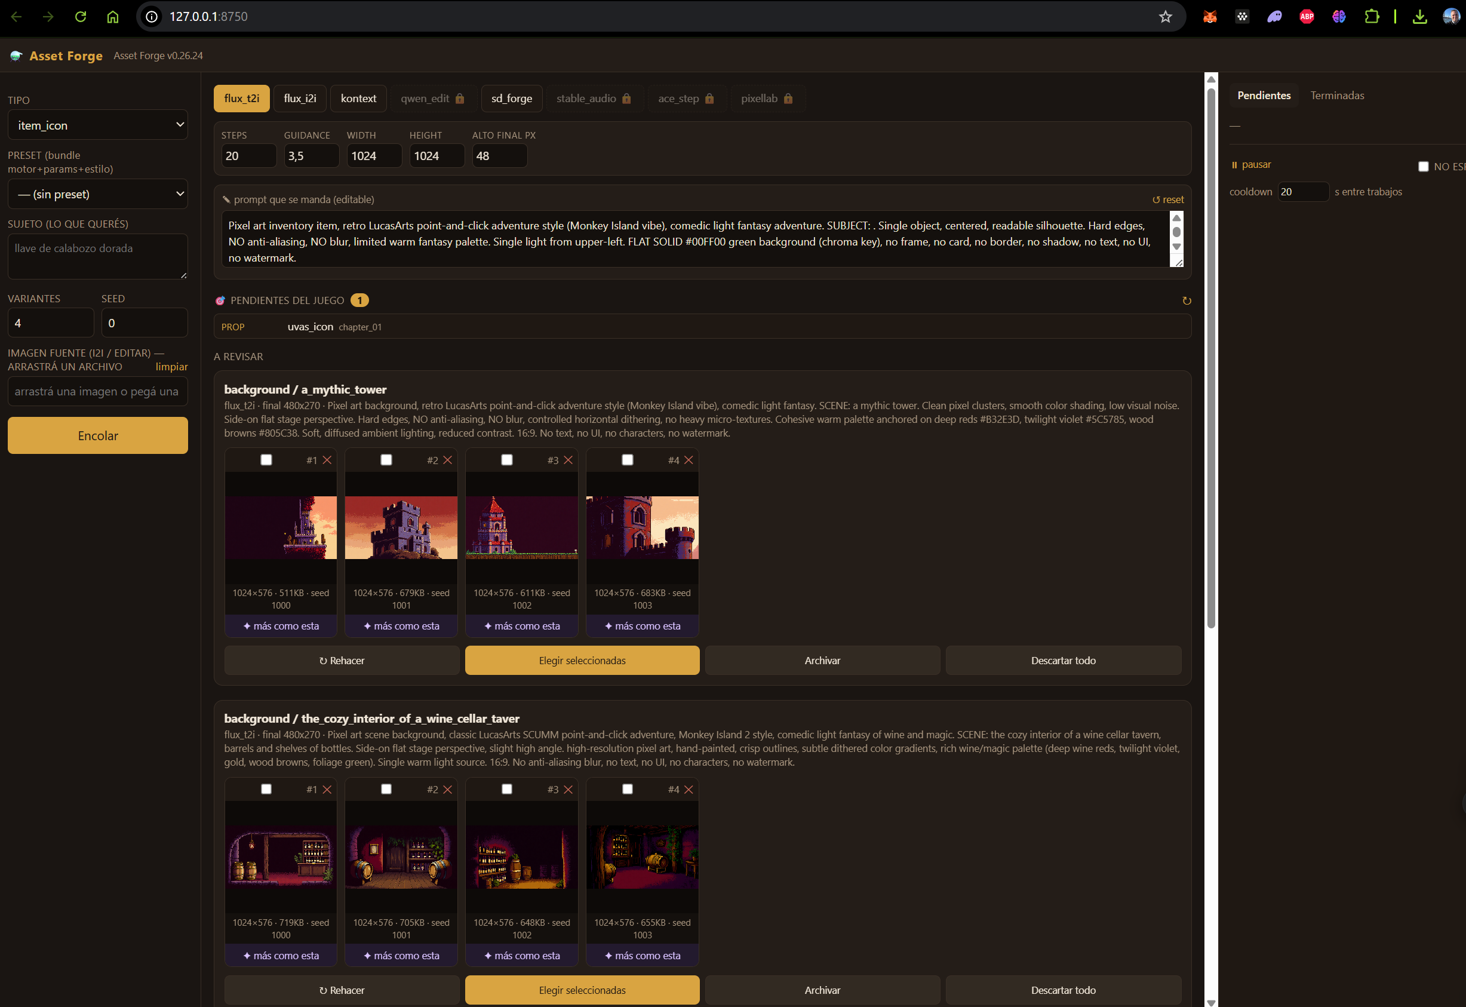Viewport: 1466px width, 1007px height.
Task: Select variant #3 checkbox of wine cellar tavern
Action: pyautogui.click(x=507, y=790)
